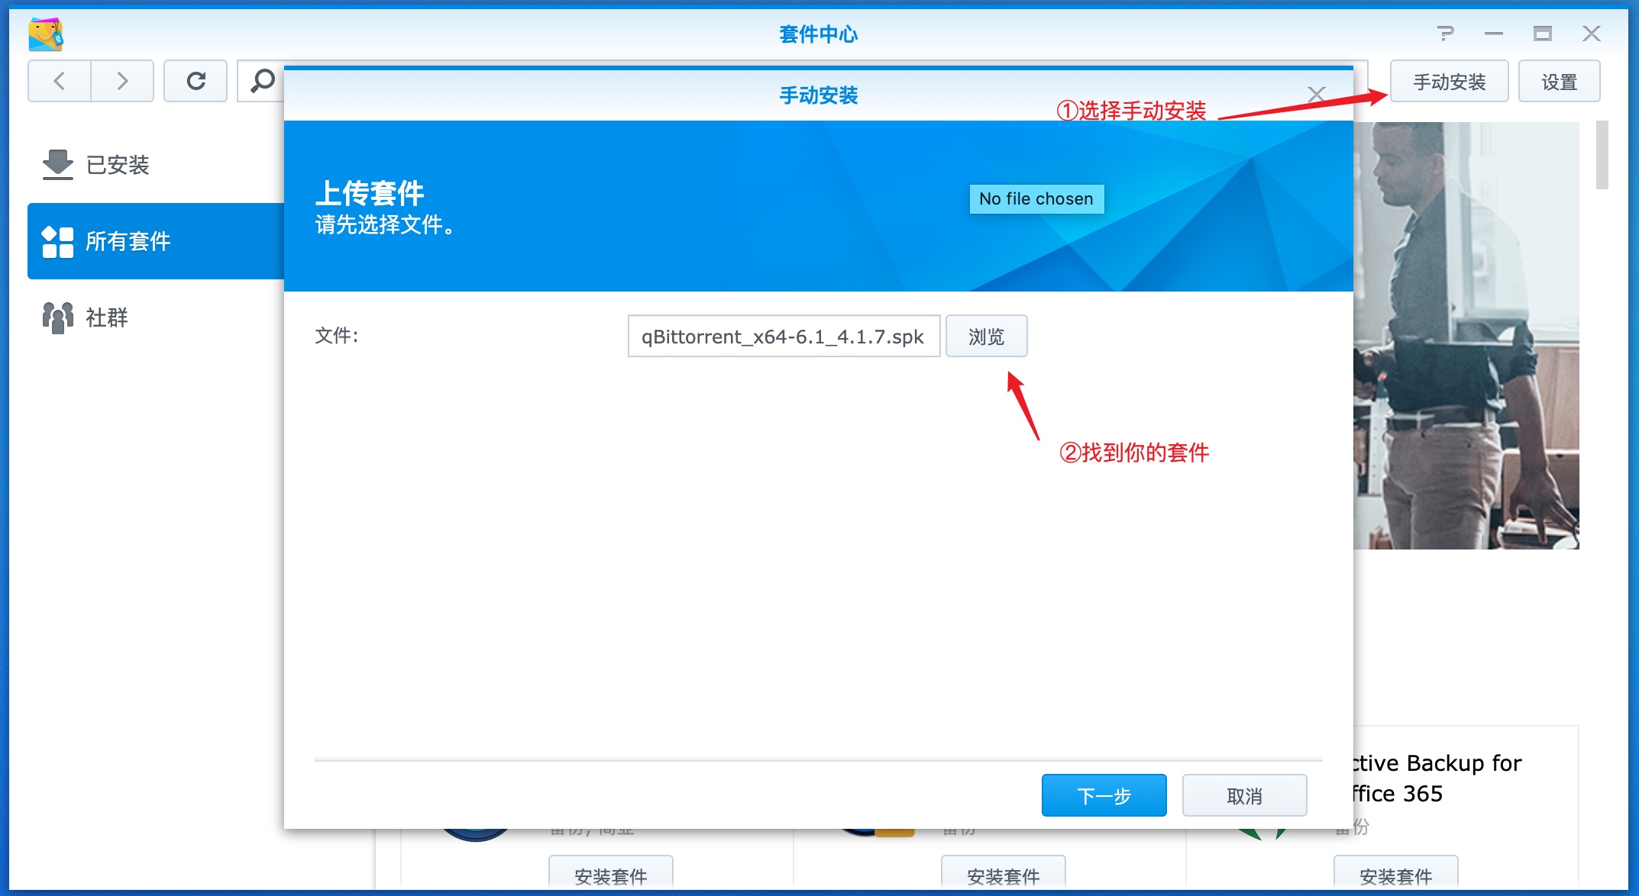Refresh the package list
Viewport: 1639px width, 896px height.
point(196,80)
